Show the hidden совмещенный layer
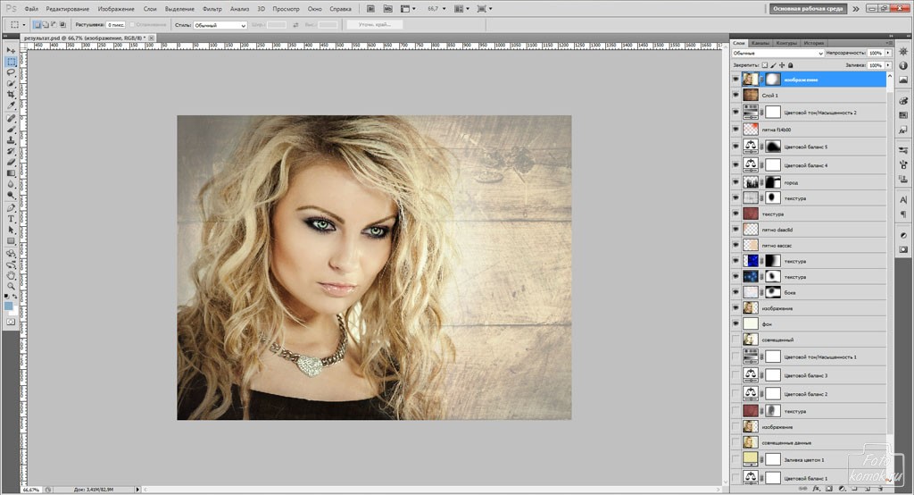Viewport: 914px width, 495px height. pos(735,340)
